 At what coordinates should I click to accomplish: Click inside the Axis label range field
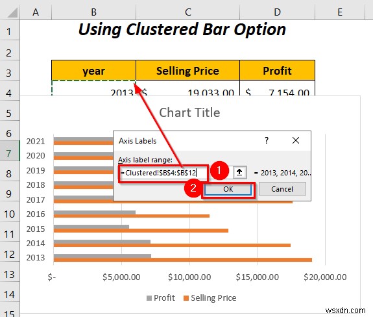pyautogui.click(x=163, y=173)
